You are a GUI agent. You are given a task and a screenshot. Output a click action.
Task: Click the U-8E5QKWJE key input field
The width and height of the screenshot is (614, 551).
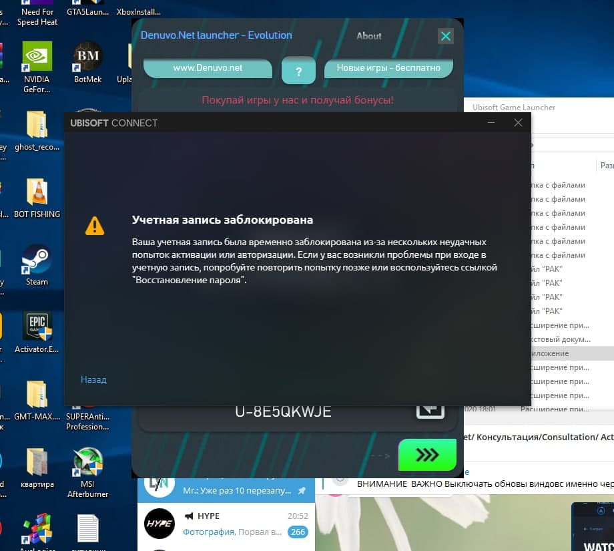pyautogui.click(x=283, y=412)
